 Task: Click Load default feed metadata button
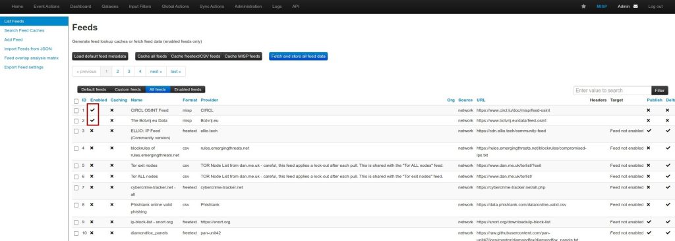click(100, 56)
